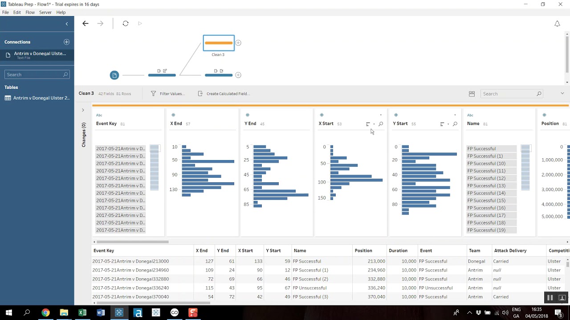The image size is (570, 320).
Task: Open the Flow menu
Action: (30, 12)
